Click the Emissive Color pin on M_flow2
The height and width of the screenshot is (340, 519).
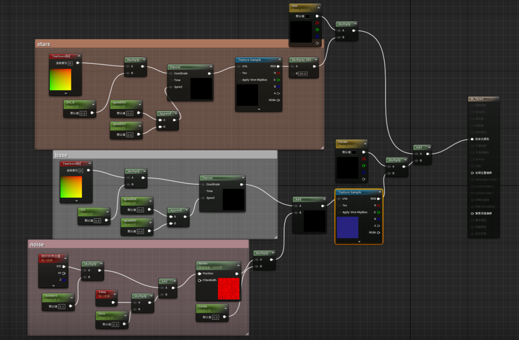coord(472,138)
